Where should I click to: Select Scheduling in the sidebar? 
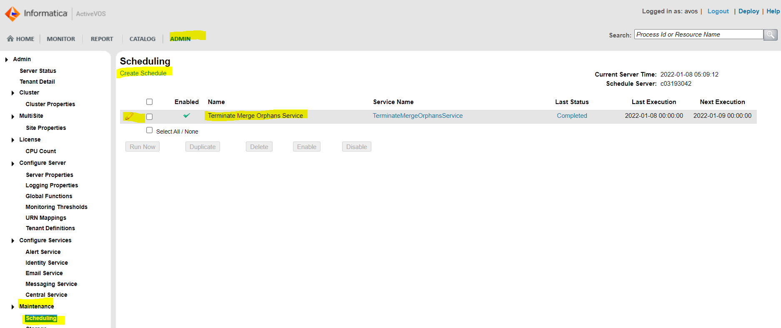41,318
